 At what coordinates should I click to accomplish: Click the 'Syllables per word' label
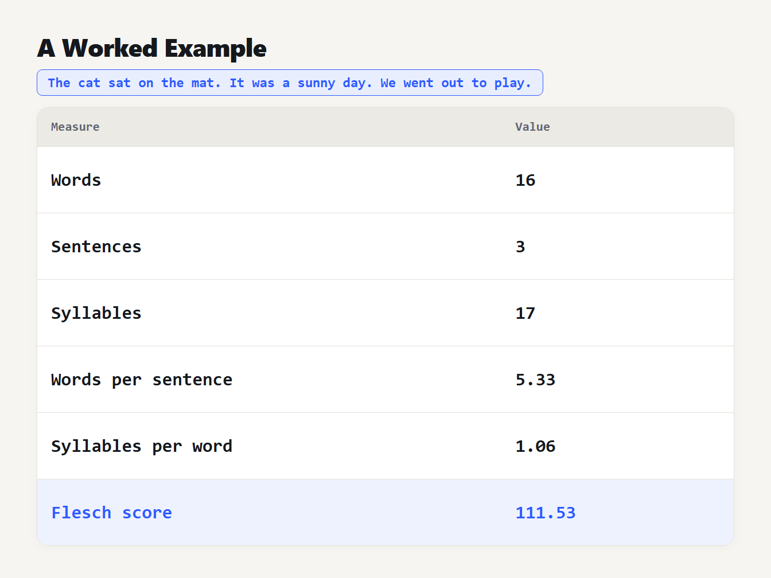pos(142,446)
